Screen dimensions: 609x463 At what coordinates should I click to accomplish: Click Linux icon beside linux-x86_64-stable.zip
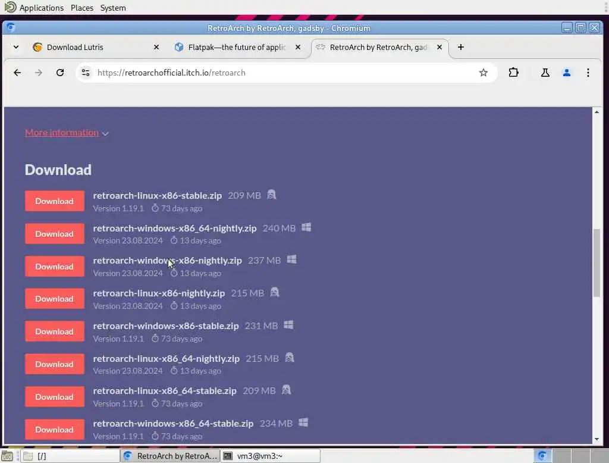(286, 390)
